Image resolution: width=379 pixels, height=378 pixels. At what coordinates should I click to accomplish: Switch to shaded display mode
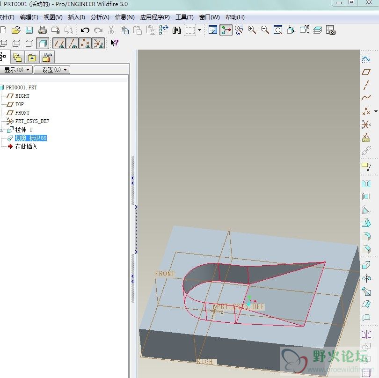43,43
